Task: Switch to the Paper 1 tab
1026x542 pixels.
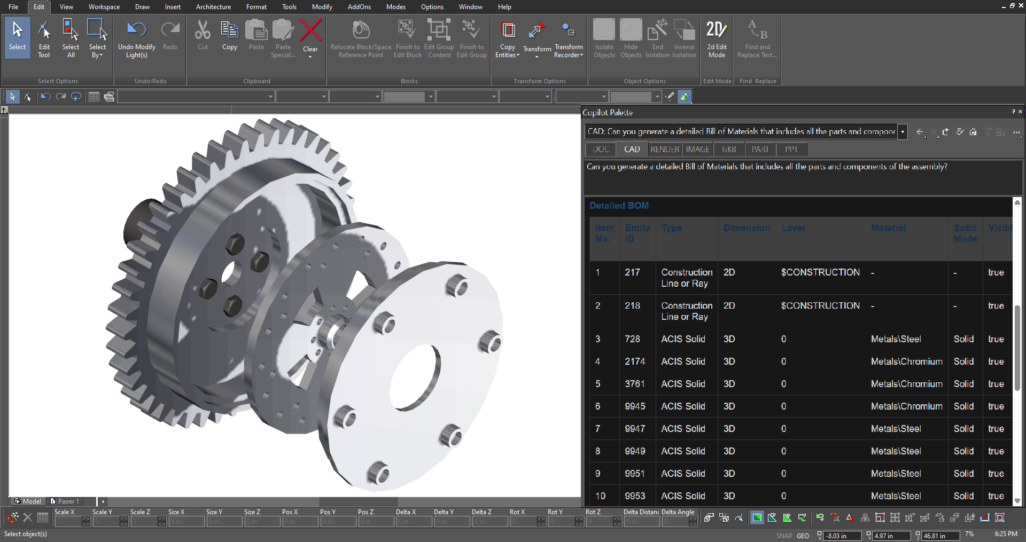Action: point(65,501)
